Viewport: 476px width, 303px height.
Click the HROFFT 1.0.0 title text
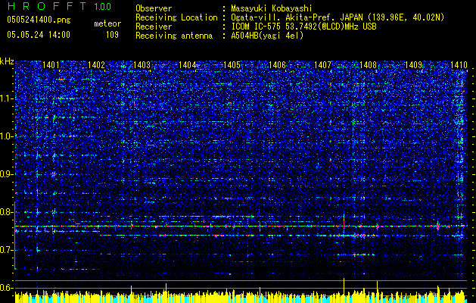pyautogui.click(x=59, y=6)
